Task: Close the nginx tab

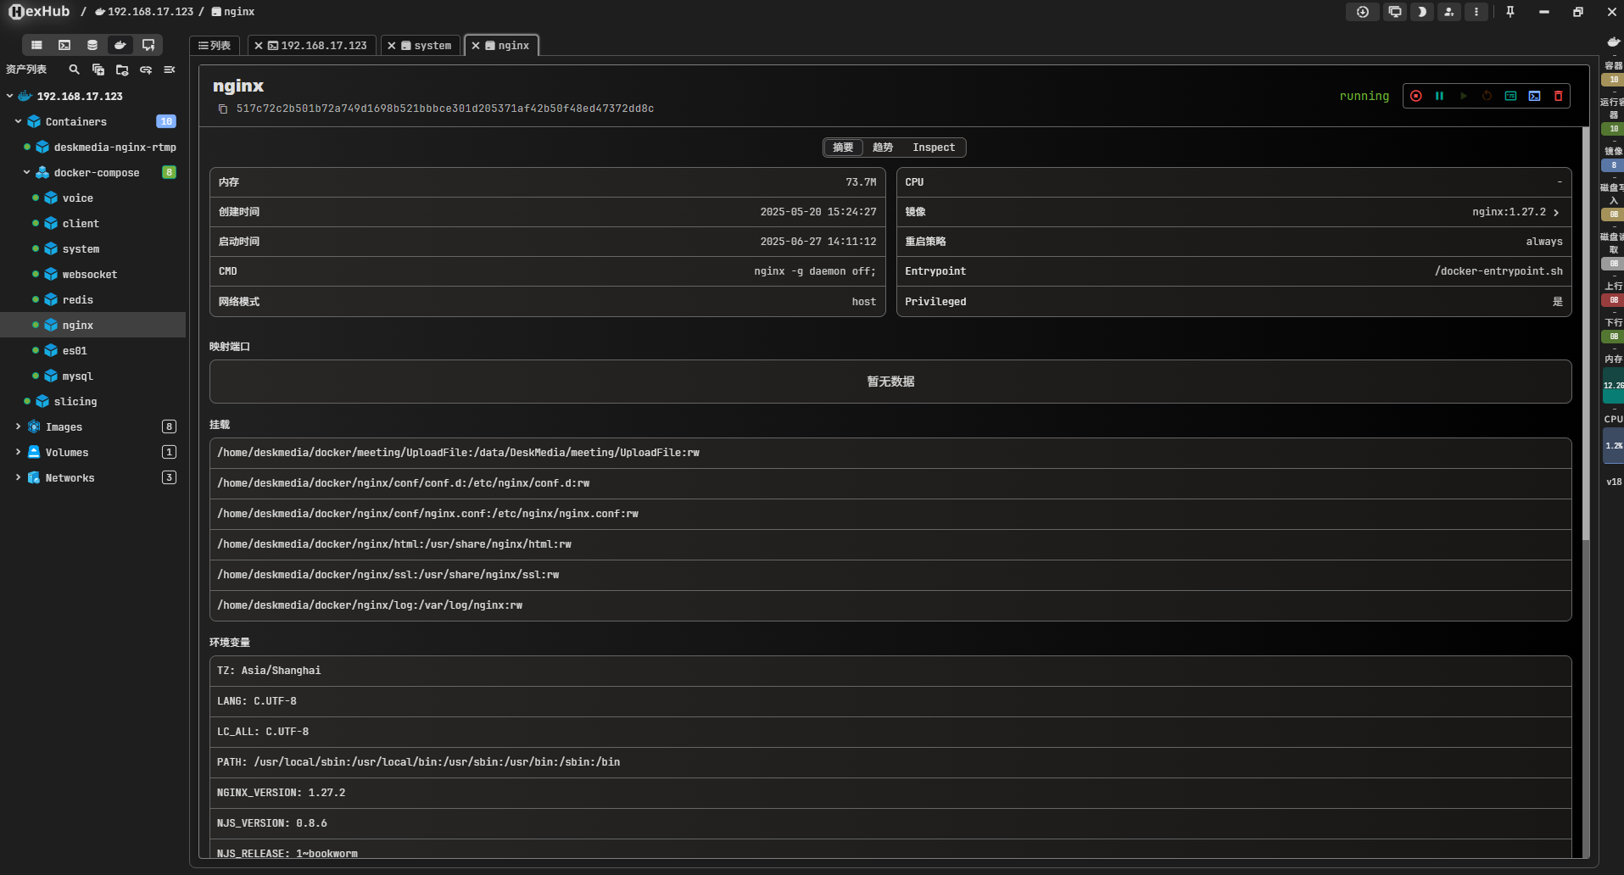Action: [476, 46]
